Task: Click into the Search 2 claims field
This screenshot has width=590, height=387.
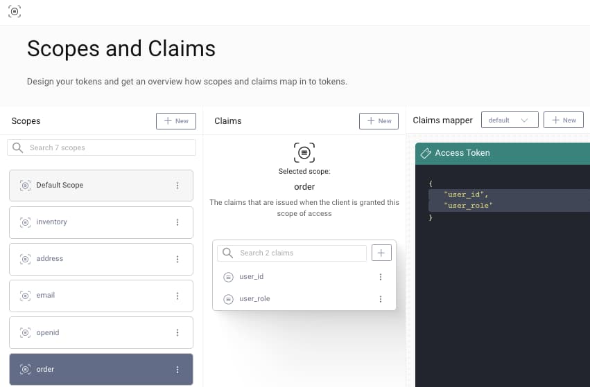Action: pos(298,253)
